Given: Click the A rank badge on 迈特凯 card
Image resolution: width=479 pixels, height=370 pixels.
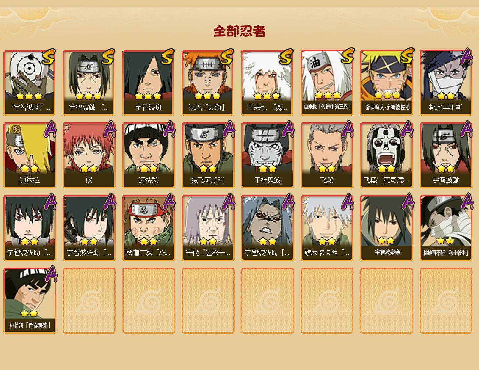Looking at the screenshot, I should [x=169, y=129].
